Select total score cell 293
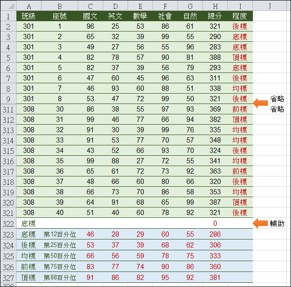291x287 pixels. (215, 68)
